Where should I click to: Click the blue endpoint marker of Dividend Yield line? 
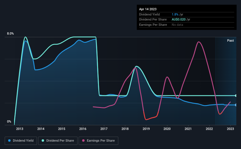pos(236,105)
